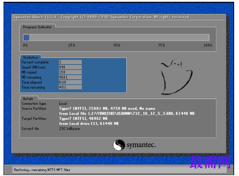The height and width of the screenshot is (176, 239).
Task: Click the Progress Indicator panel title
Action: point(38,27)
